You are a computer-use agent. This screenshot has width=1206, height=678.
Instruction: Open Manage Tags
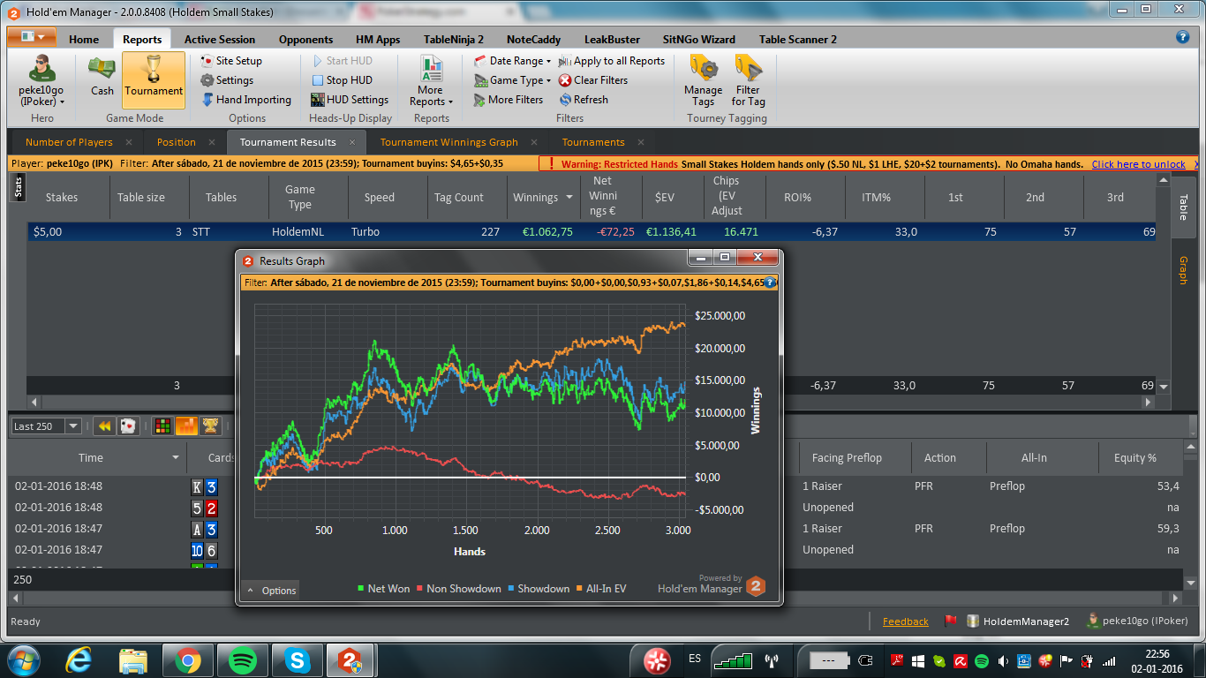click(x=704, y=80)
